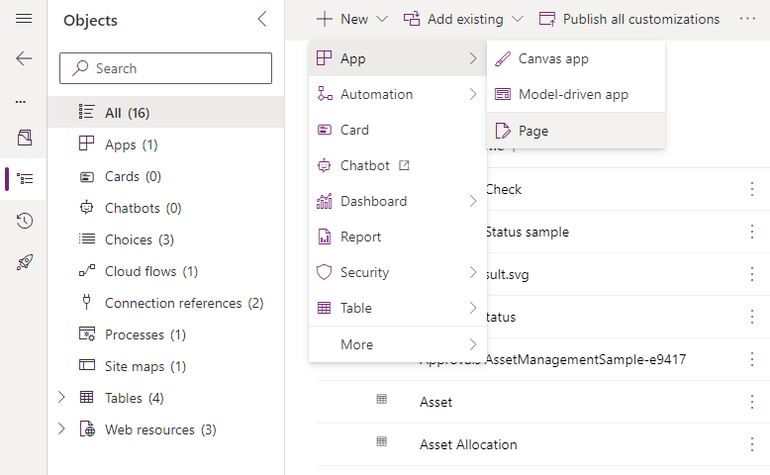
Task: Expand the Tables tree node
Action: pos(61,398)
